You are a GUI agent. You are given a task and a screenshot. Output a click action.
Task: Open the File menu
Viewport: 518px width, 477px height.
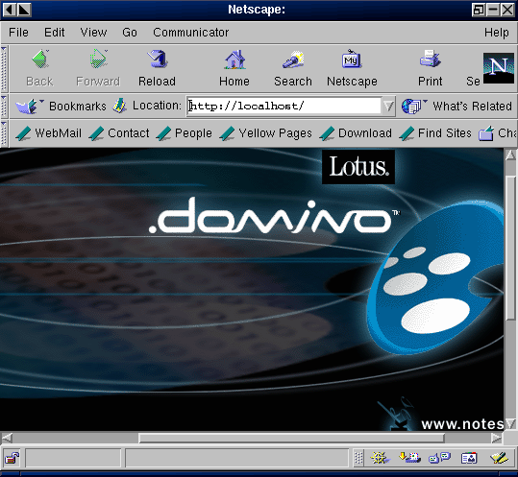click(18, 33)
